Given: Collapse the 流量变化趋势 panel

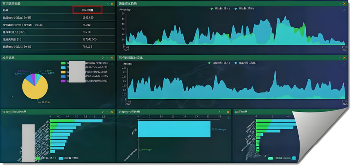Looking at the screenshot, I should (340, 4).
